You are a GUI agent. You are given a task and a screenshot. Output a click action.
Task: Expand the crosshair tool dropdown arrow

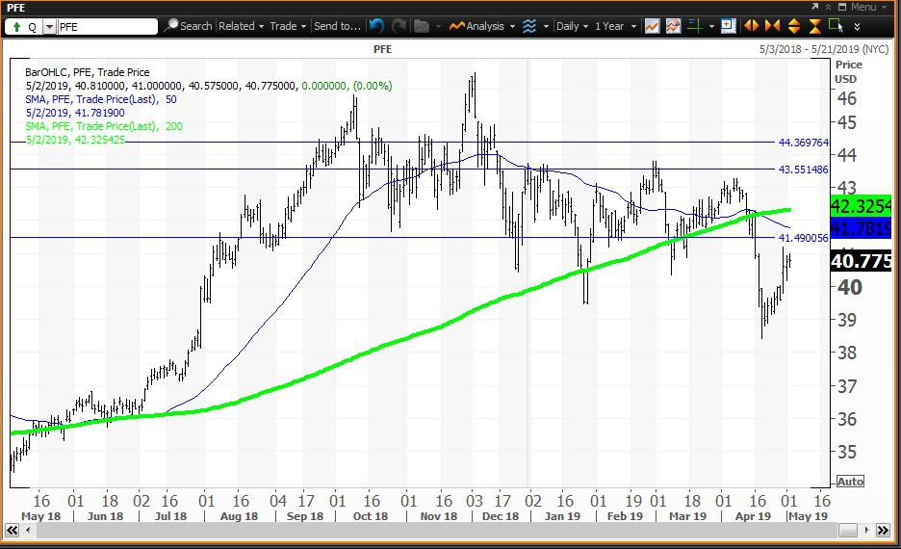pos(711,26)
